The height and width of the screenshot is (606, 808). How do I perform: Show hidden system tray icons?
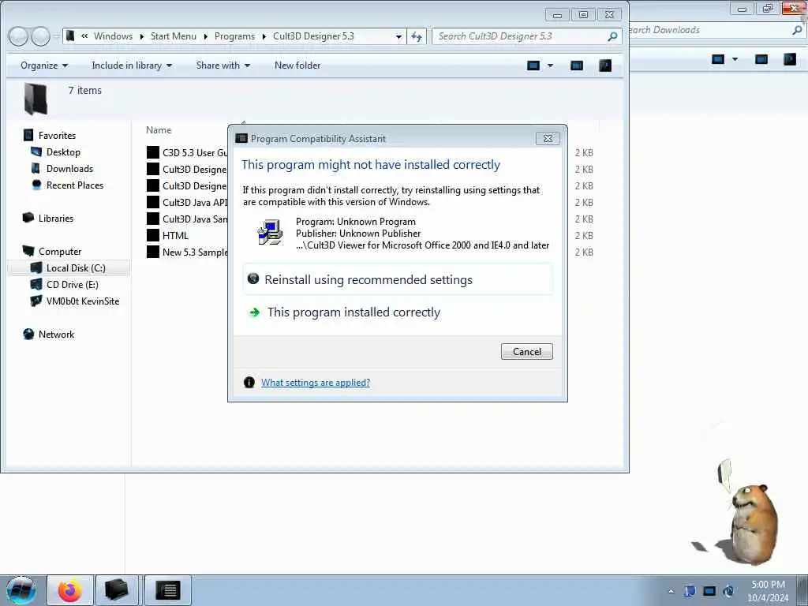(671, 591)
